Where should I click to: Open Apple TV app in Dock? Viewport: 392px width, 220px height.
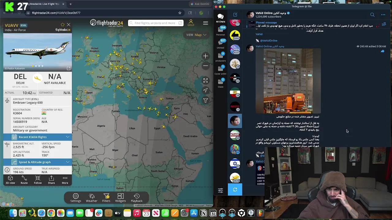118,213
